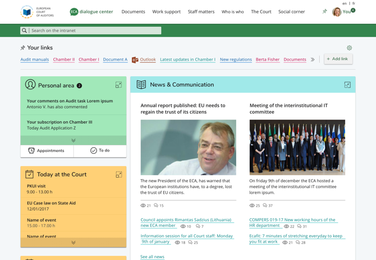Open the Audit manuals link
Viewport: 376px width, 260px height.
click(35, 59)
